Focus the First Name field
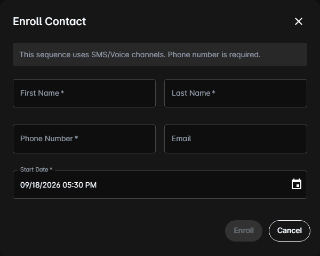 (84, 93)
